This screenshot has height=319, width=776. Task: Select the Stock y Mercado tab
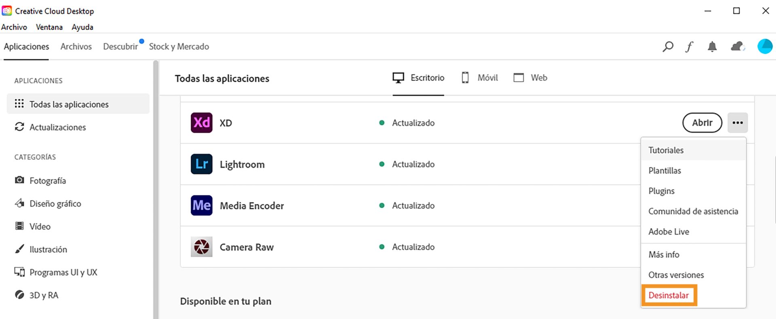click(x=179, y=46)
